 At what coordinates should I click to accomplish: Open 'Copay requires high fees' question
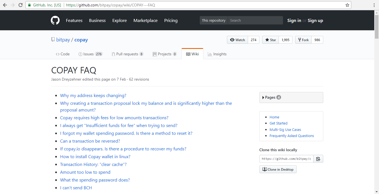pos(114,118)
